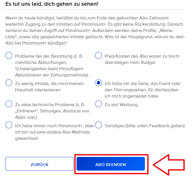Select the 'Probleme bei der Bezahlung' radio button
This screenshot has width=193, height=180.
point(9,56)
